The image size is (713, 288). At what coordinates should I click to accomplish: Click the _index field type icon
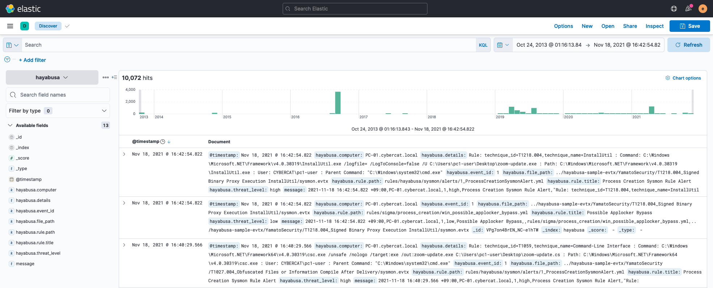coord(12,148)
